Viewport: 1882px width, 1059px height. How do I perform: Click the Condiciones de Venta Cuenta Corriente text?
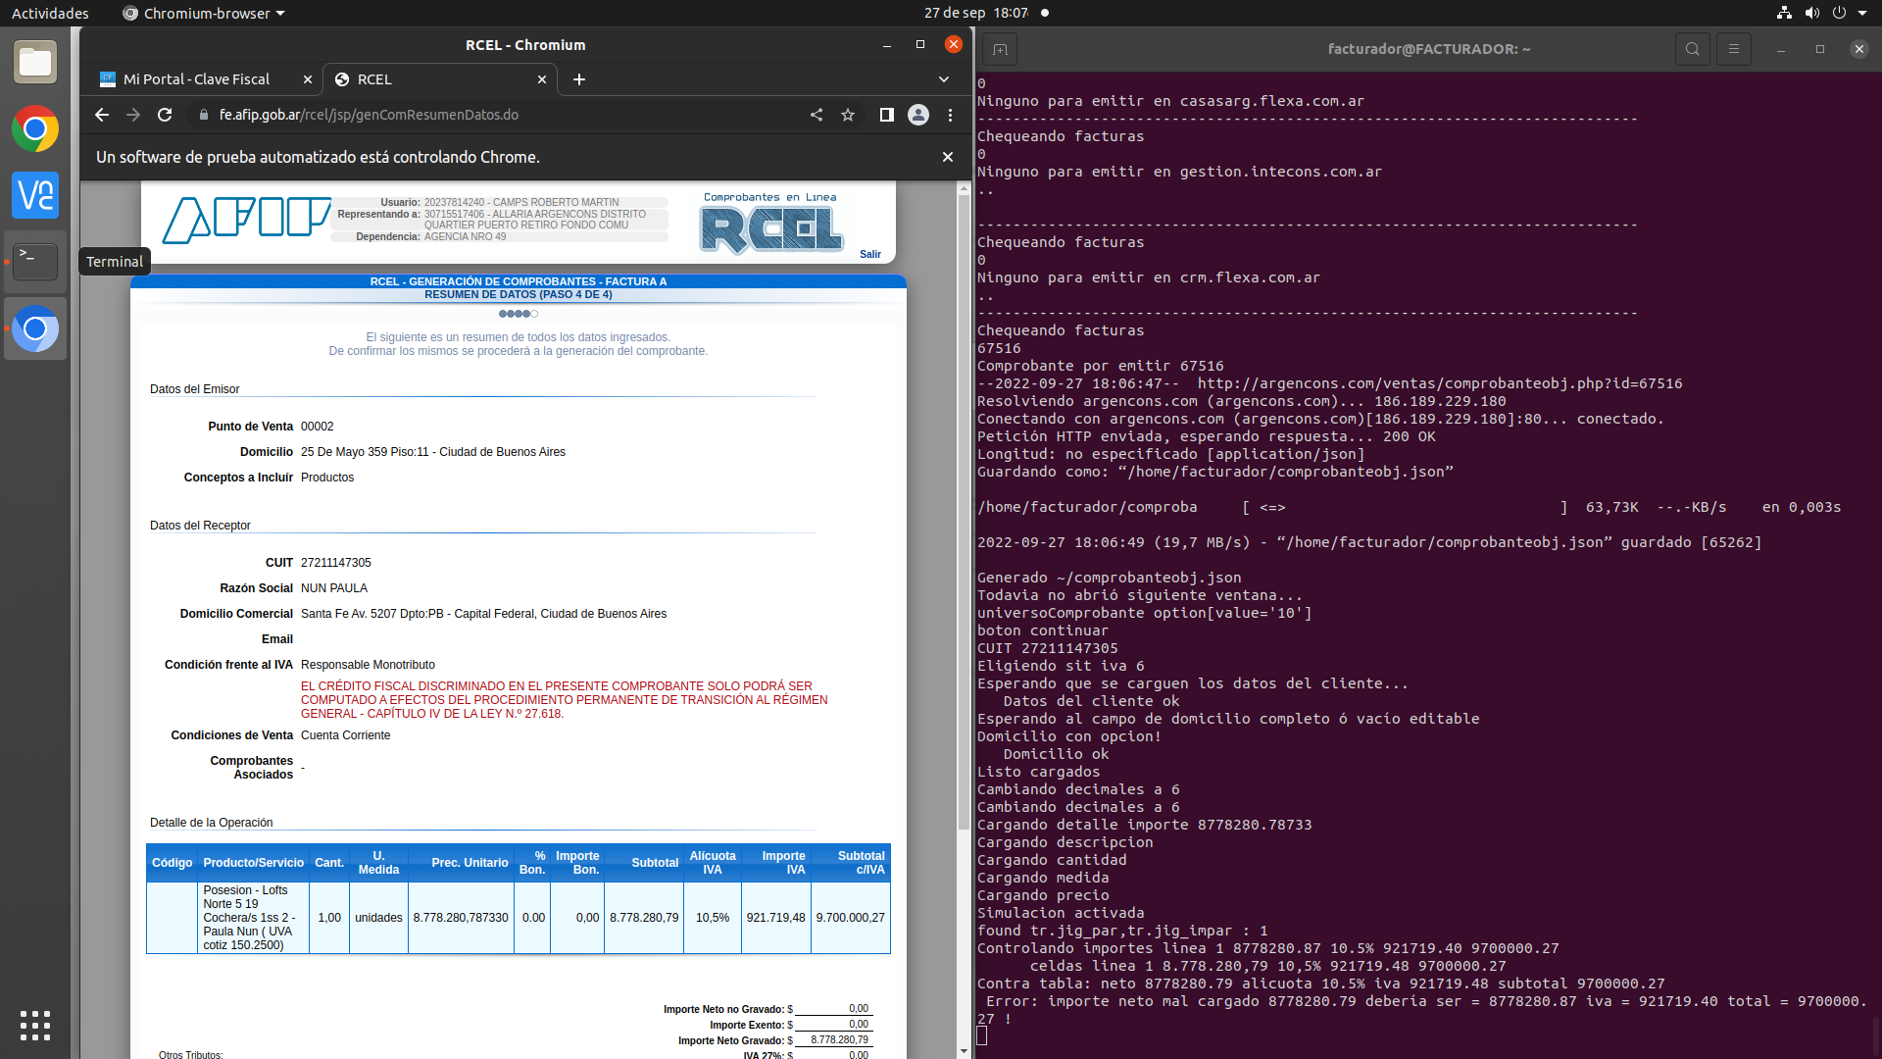click(x=345, y=735)
